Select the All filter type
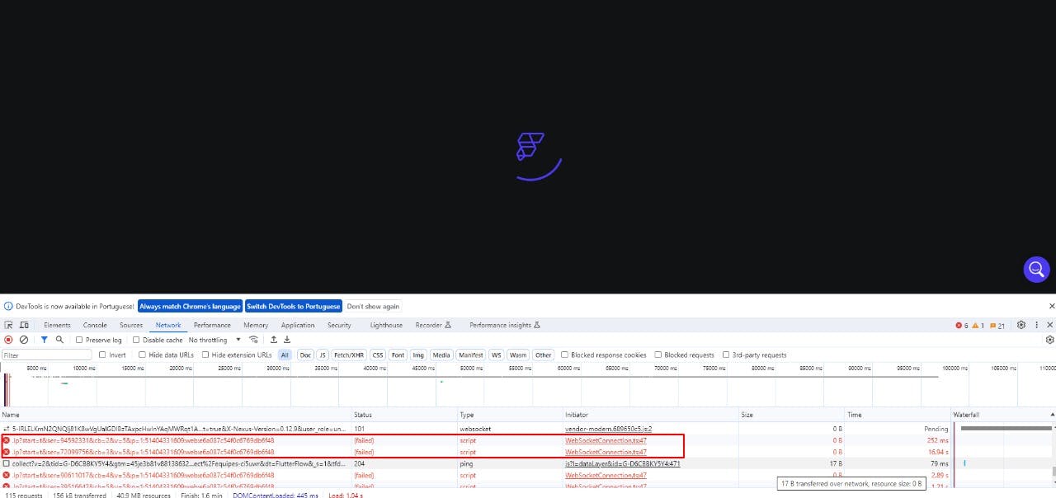1056x498 pixels. pyautogui.click(x=285, y=355)
